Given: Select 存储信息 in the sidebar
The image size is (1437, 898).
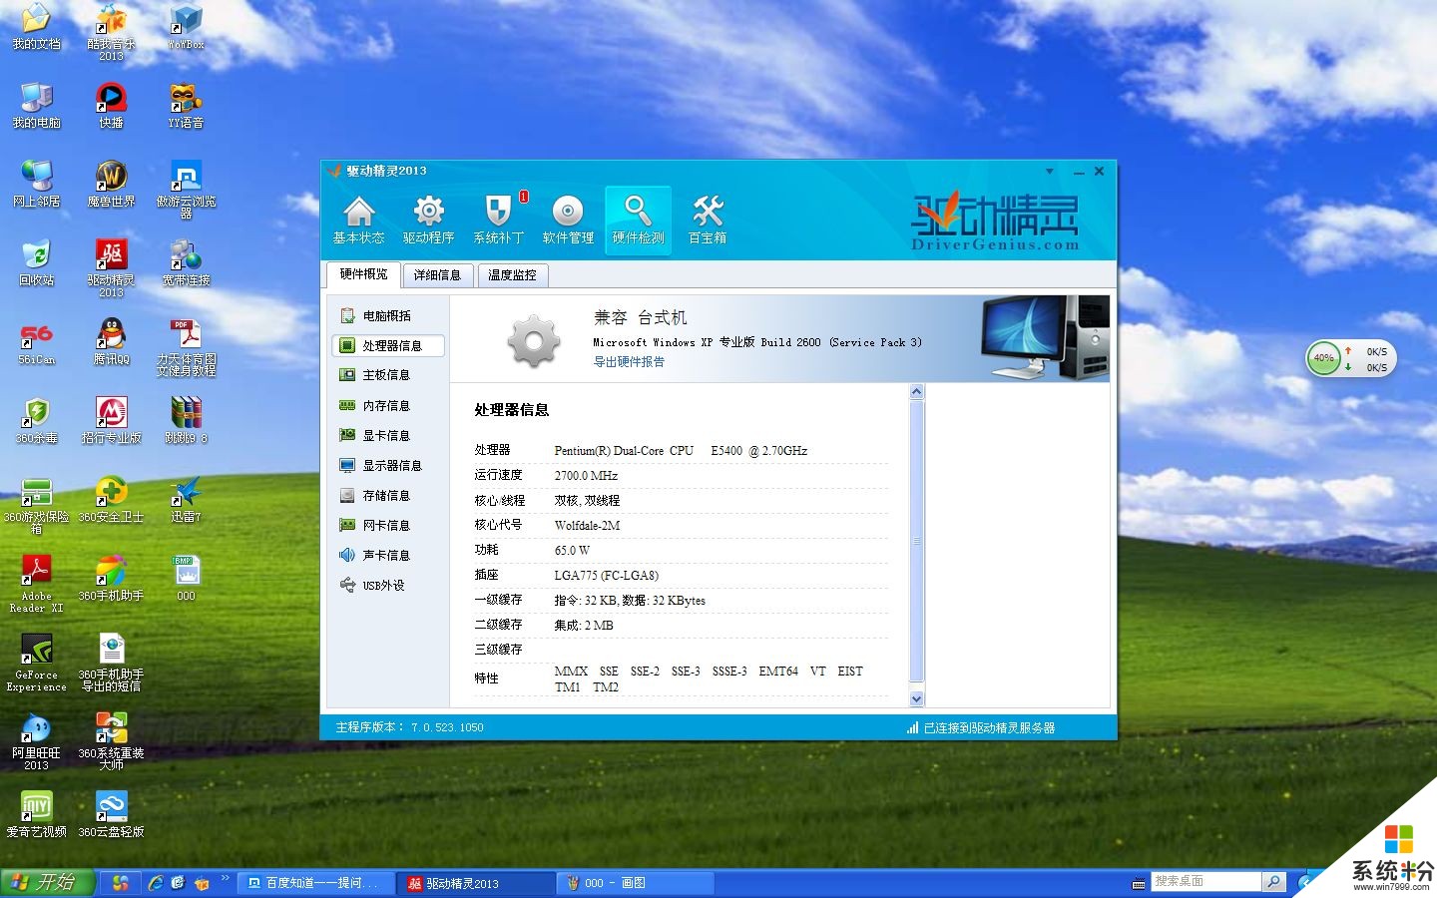Looking at the screenshot, I should pos(387,495).
